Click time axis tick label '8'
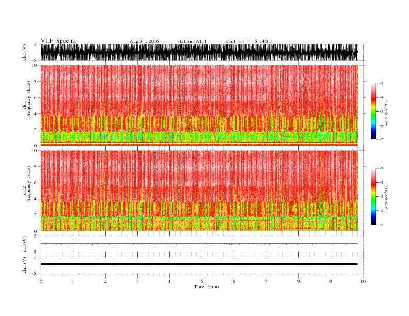Screen dimensions: 409x316 coord(298,281)
